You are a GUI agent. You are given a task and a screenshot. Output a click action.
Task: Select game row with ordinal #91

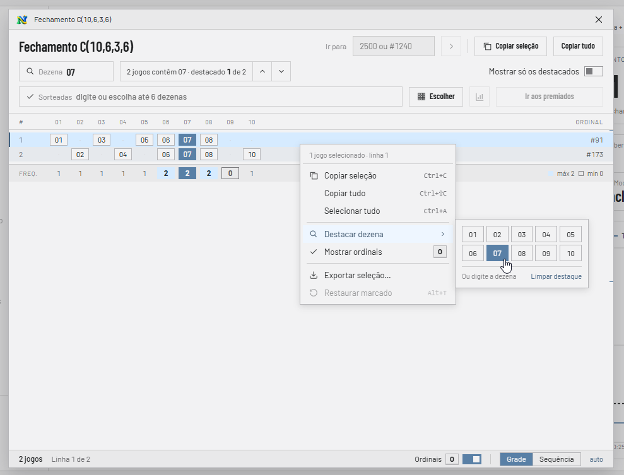click(x=310, y=140)
